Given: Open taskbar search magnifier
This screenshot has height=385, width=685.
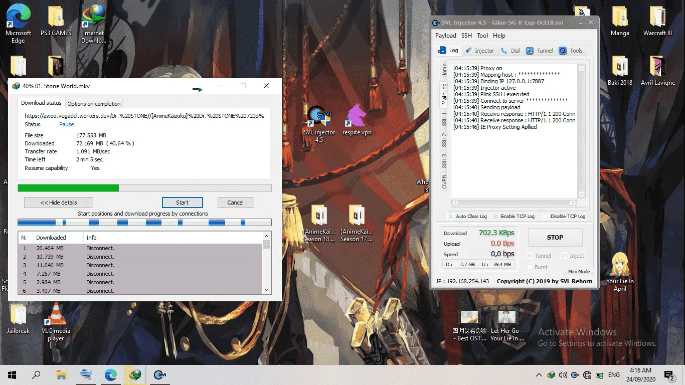Looking at the screenshot, I should coord(36,375).
